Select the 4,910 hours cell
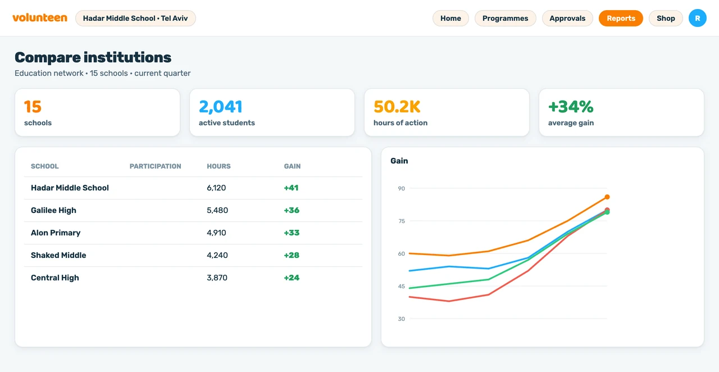Viewport: 719px width, 372px height. [x=216, y=233]
